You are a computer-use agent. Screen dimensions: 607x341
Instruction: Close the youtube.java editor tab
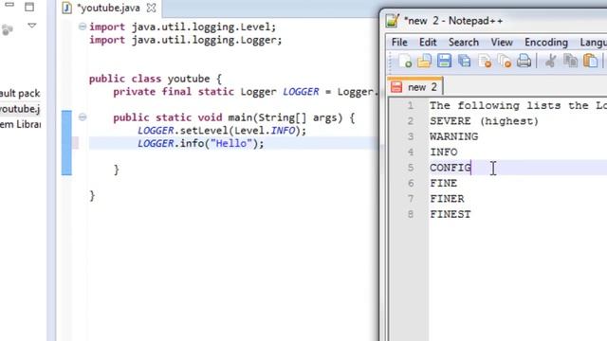click(152, 8)
